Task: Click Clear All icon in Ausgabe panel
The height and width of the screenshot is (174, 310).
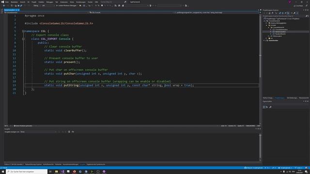Action: click(69, 132)
